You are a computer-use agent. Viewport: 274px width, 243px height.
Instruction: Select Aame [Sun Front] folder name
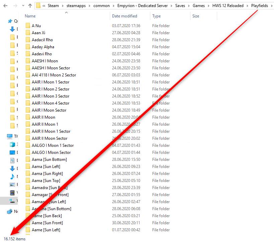48,223
